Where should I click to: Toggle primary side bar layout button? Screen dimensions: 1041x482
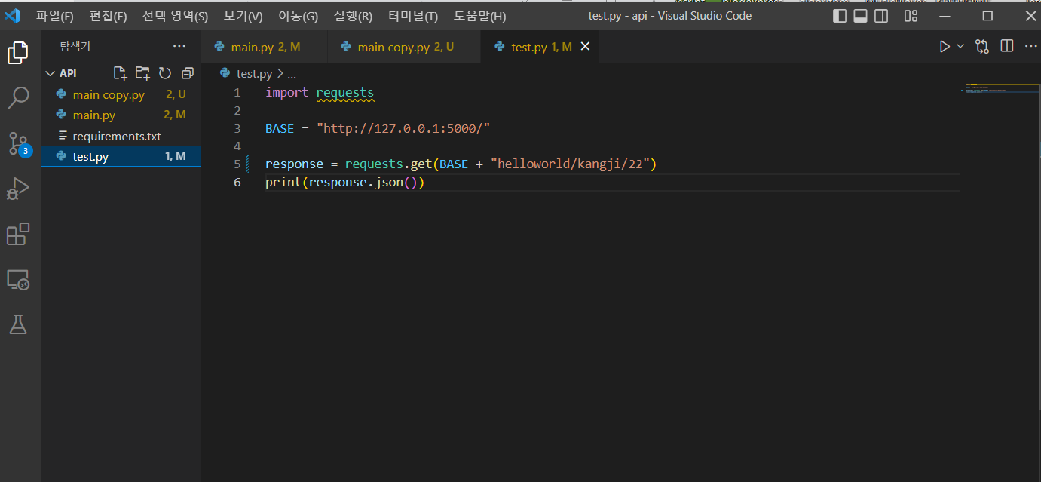coord(840,16)
